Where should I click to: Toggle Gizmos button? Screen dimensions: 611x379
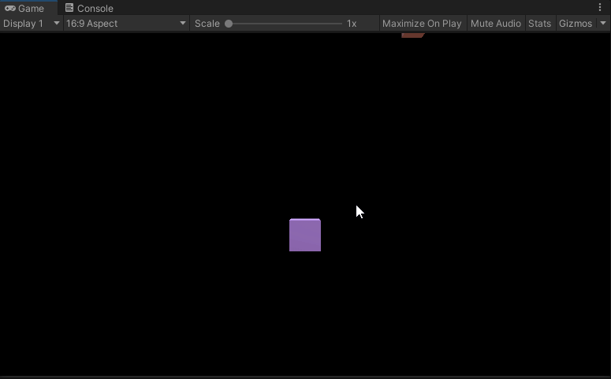[x=576, y=24]
